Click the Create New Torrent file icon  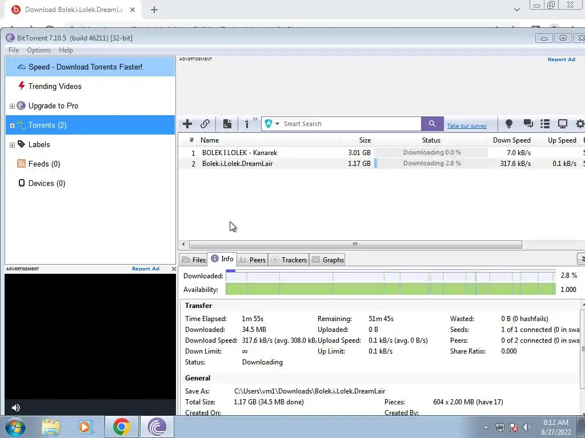point(227,124)
